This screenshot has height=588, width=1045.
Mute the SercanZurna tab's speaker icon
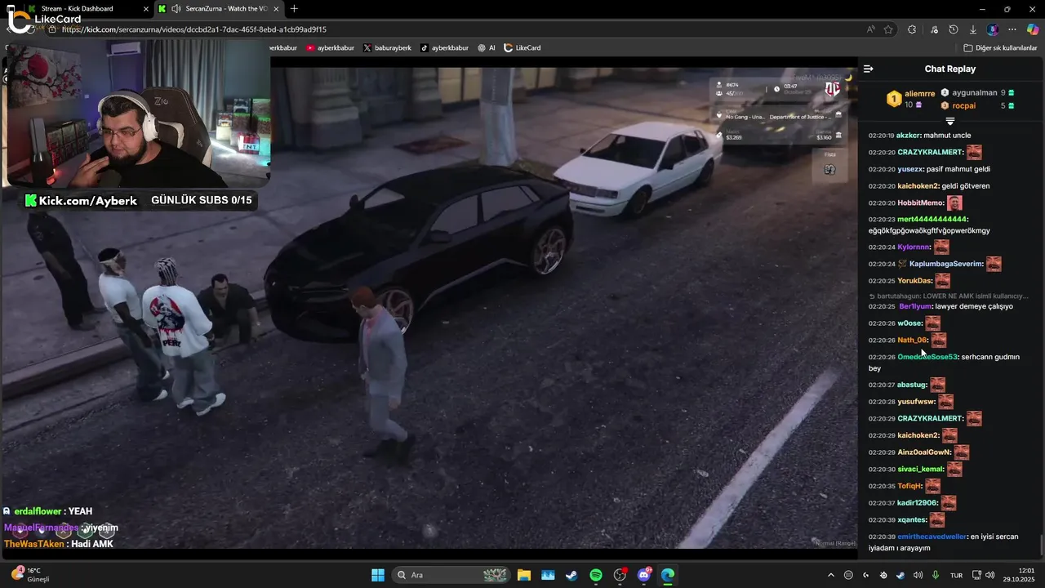tap(176, 9)
